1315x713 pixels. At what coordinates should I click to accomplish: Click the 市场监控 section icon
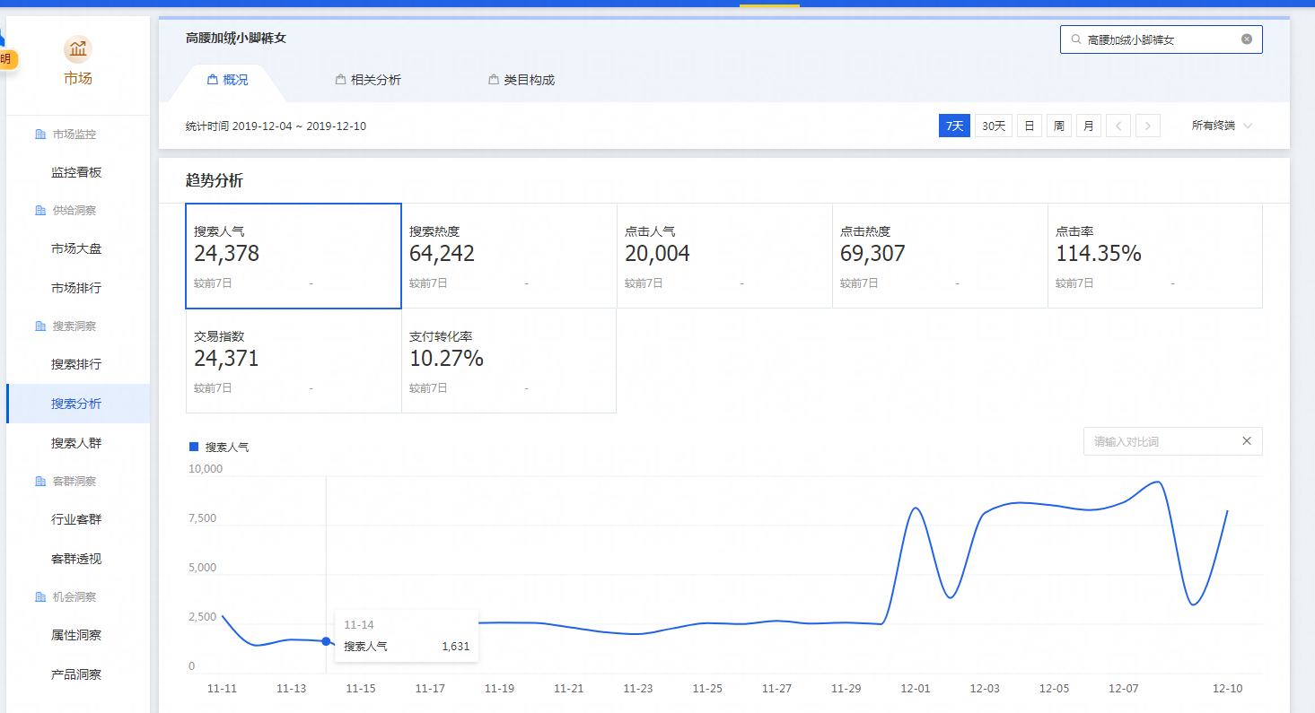(39, 135)
